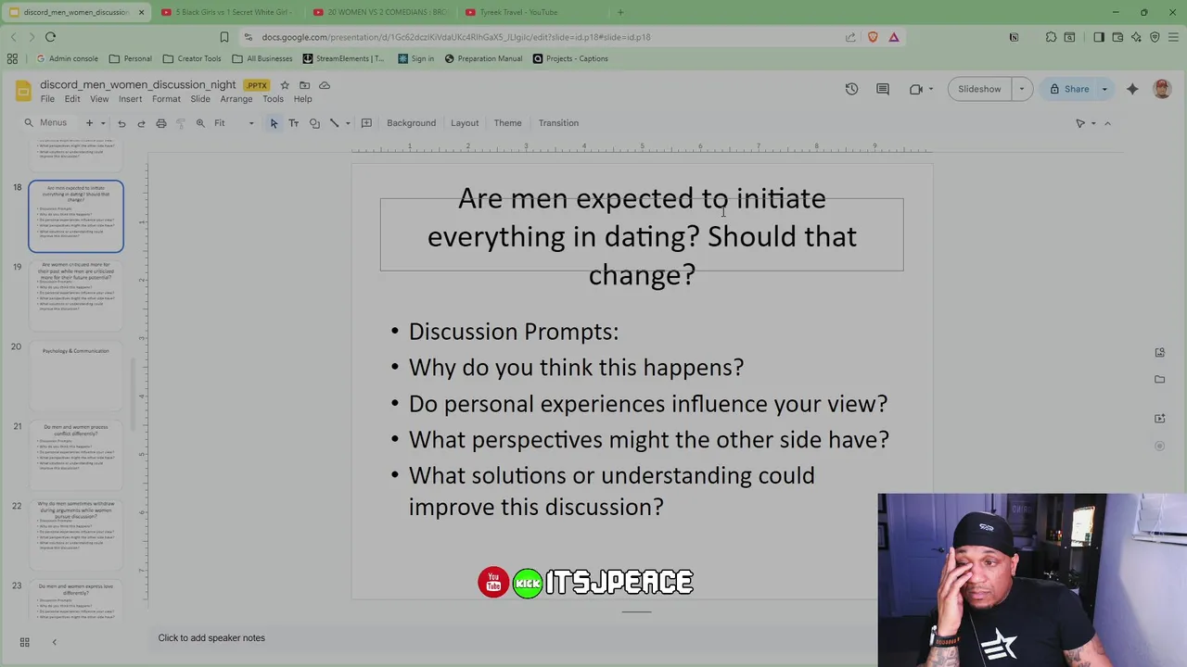Click the pointer mode icon at toolbar right
1187x667 pixels.
(x=1080, y=123)
